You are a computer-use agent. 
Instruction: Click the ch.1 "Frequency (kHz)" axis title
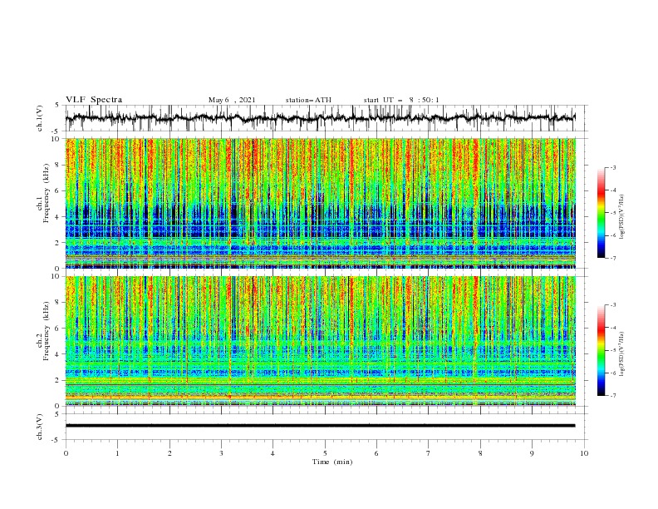pos(45,194)
